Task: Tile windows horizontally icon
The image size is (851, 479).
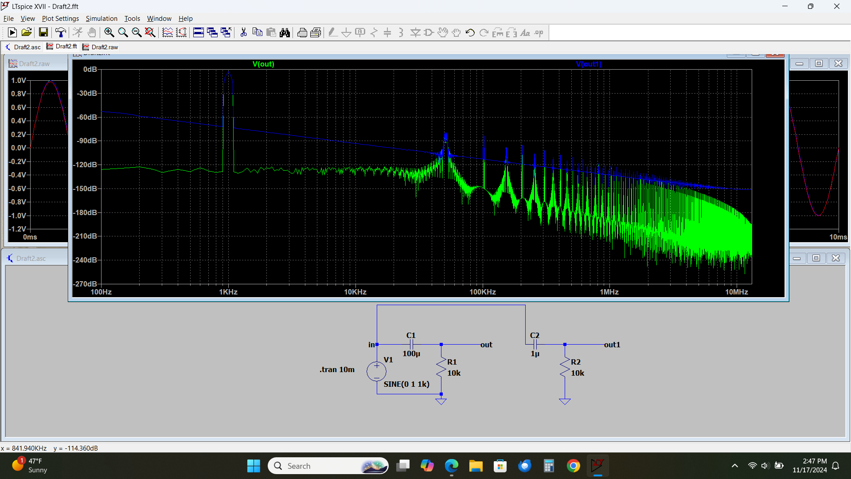Action: (199, 32)
